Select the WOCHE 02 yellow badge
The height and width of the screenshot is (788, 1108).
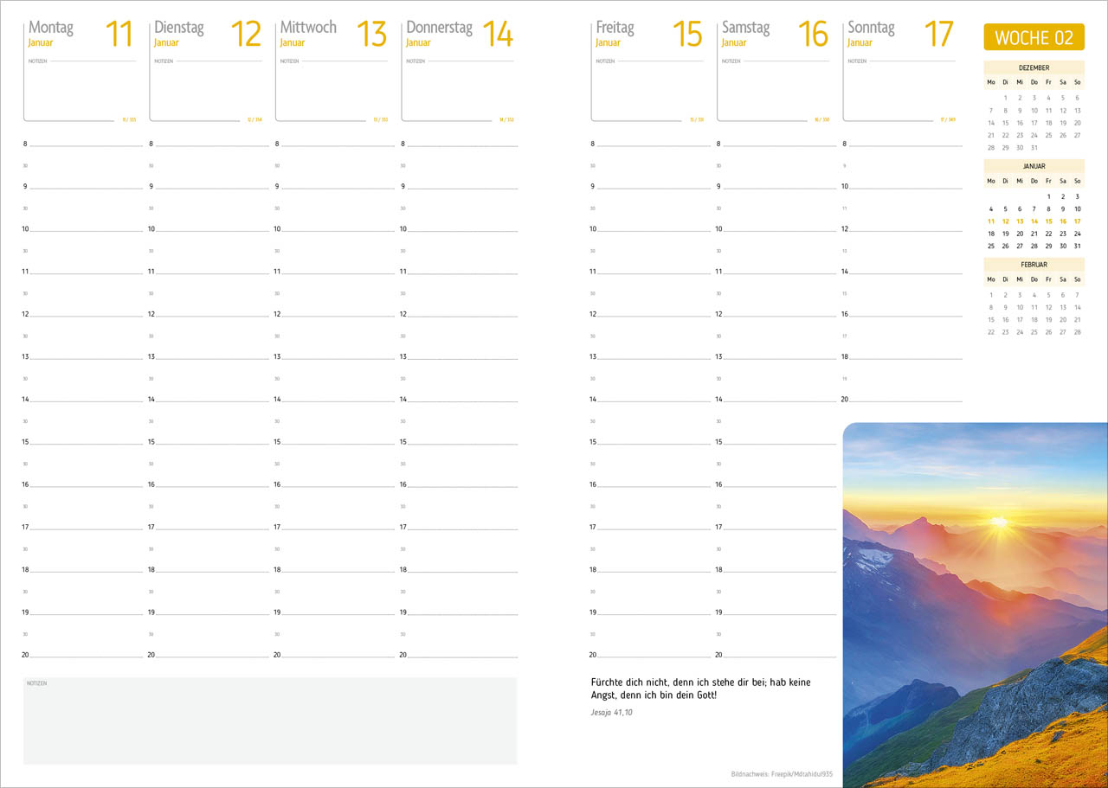coord(1034,37)
